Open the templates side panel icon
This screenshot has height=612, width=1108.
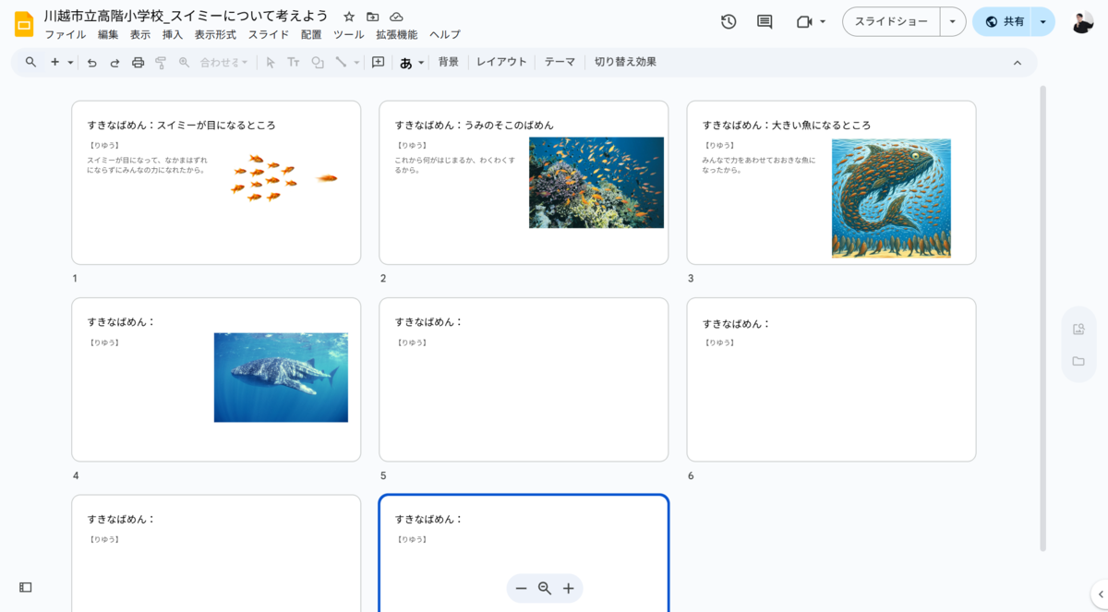tap(1078, 330)
